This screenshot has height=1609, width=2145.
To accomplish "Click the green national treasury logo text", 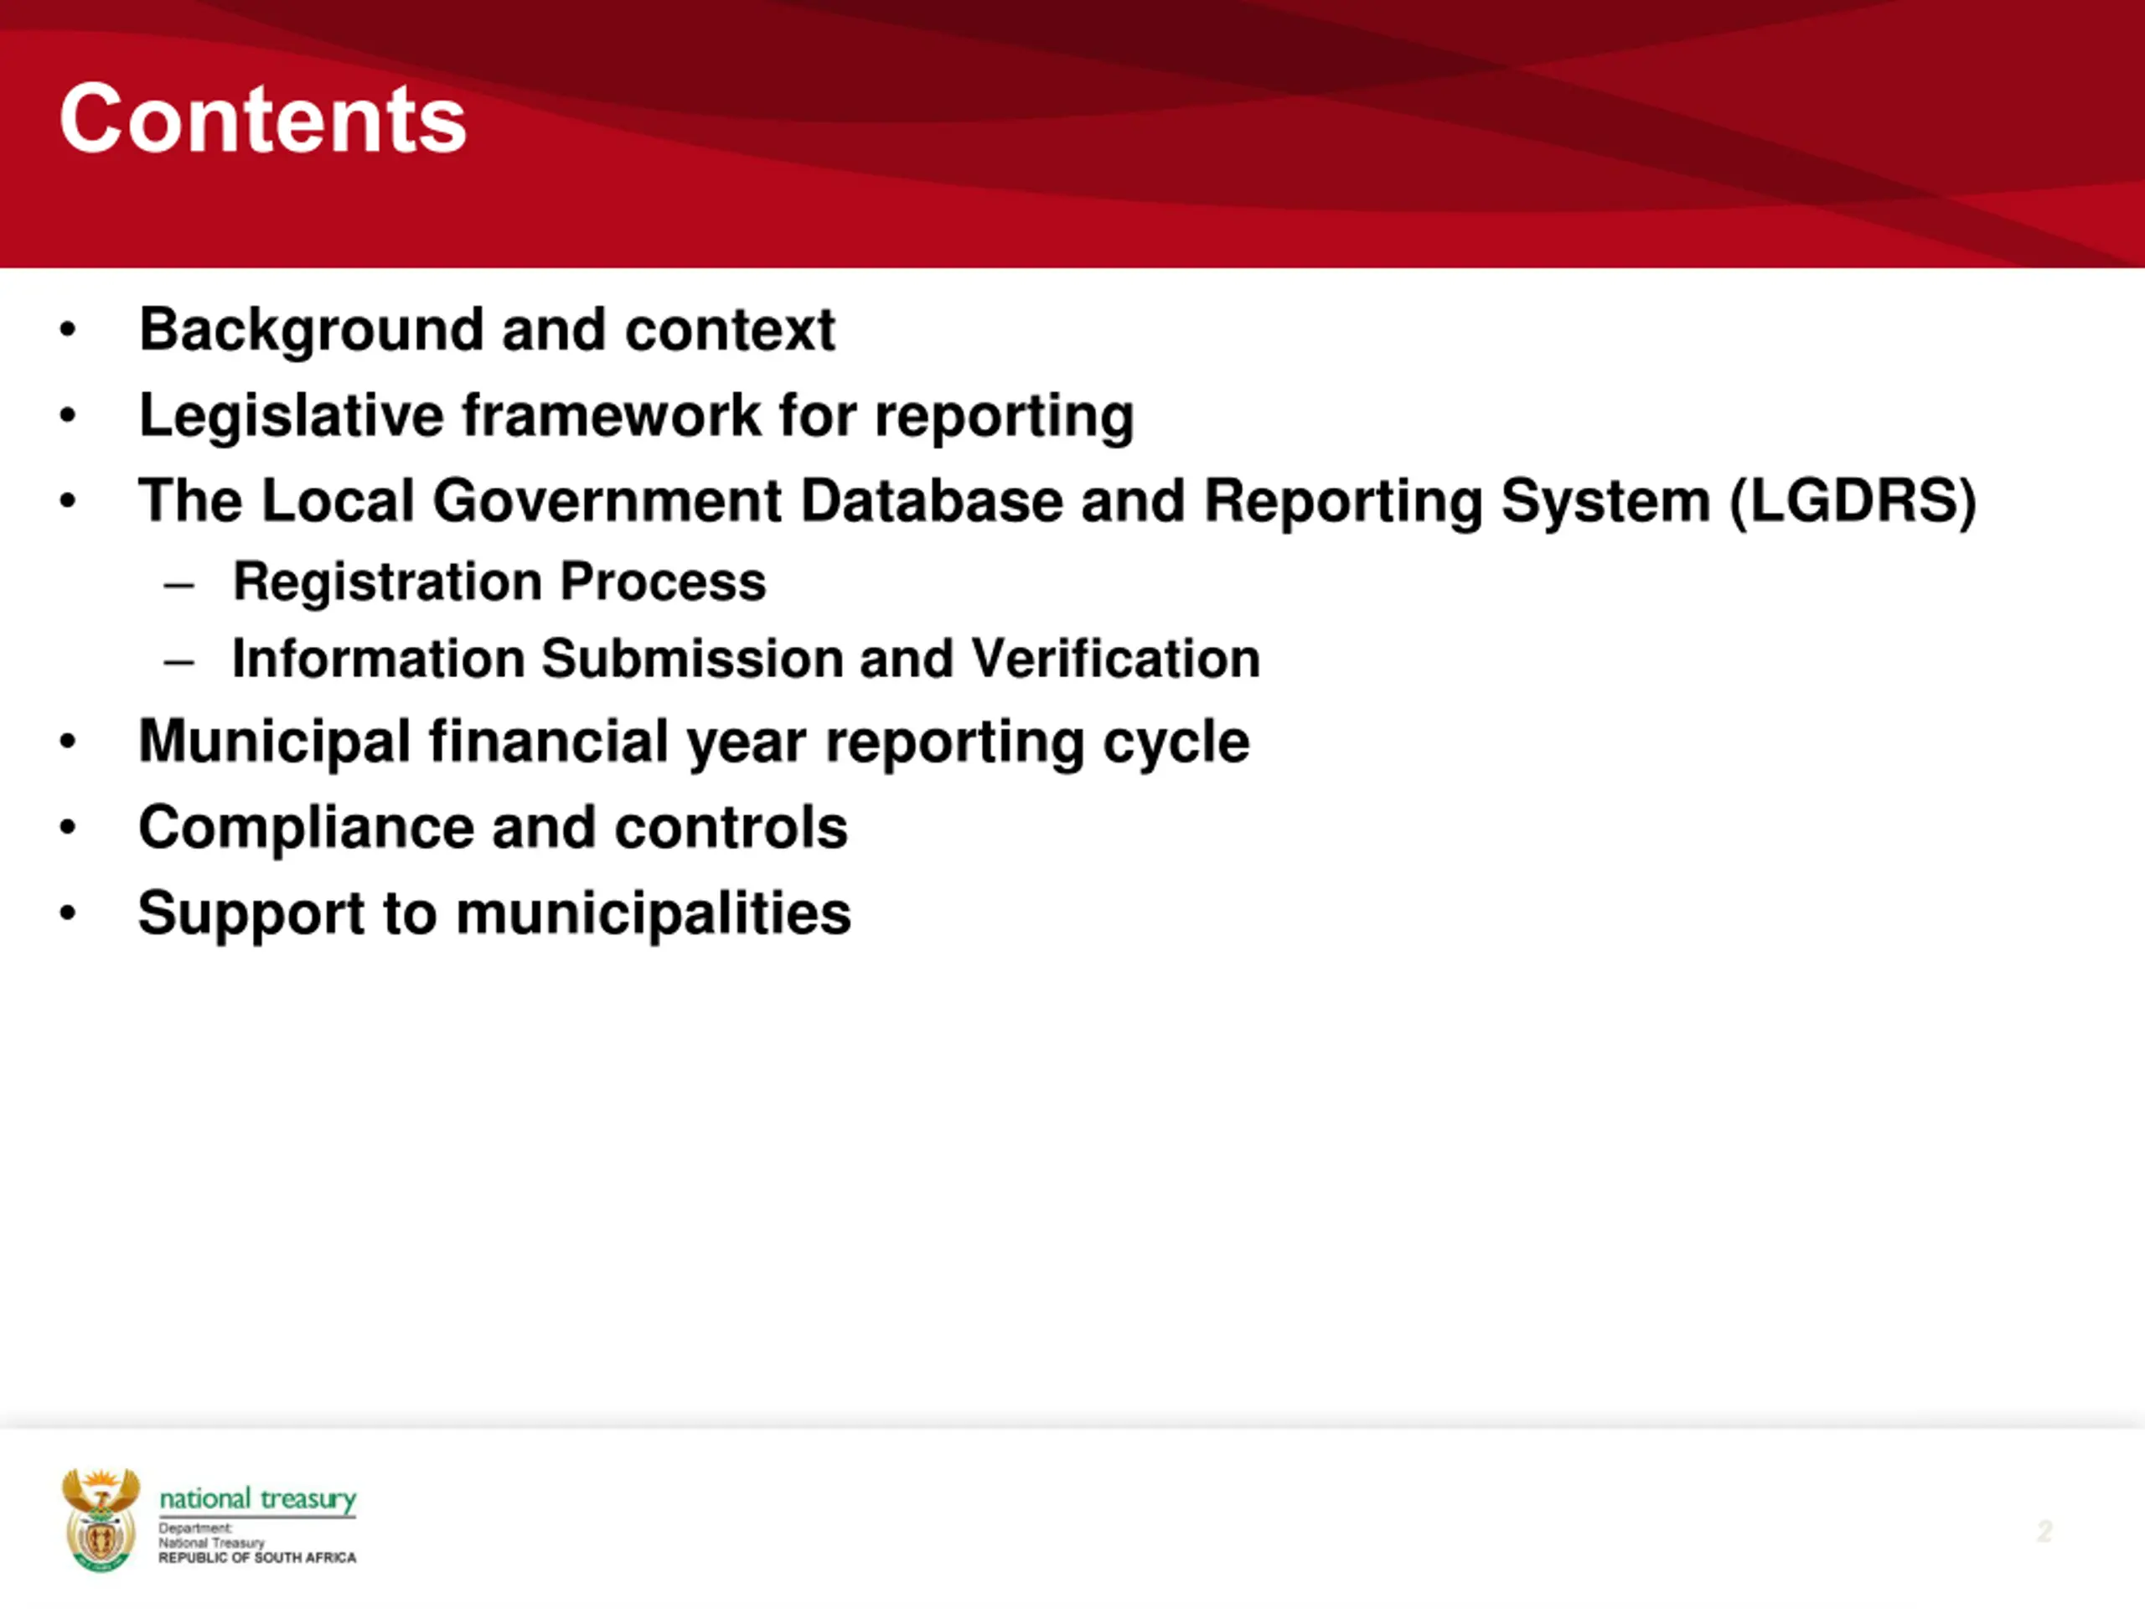I will coord(258,1499).
